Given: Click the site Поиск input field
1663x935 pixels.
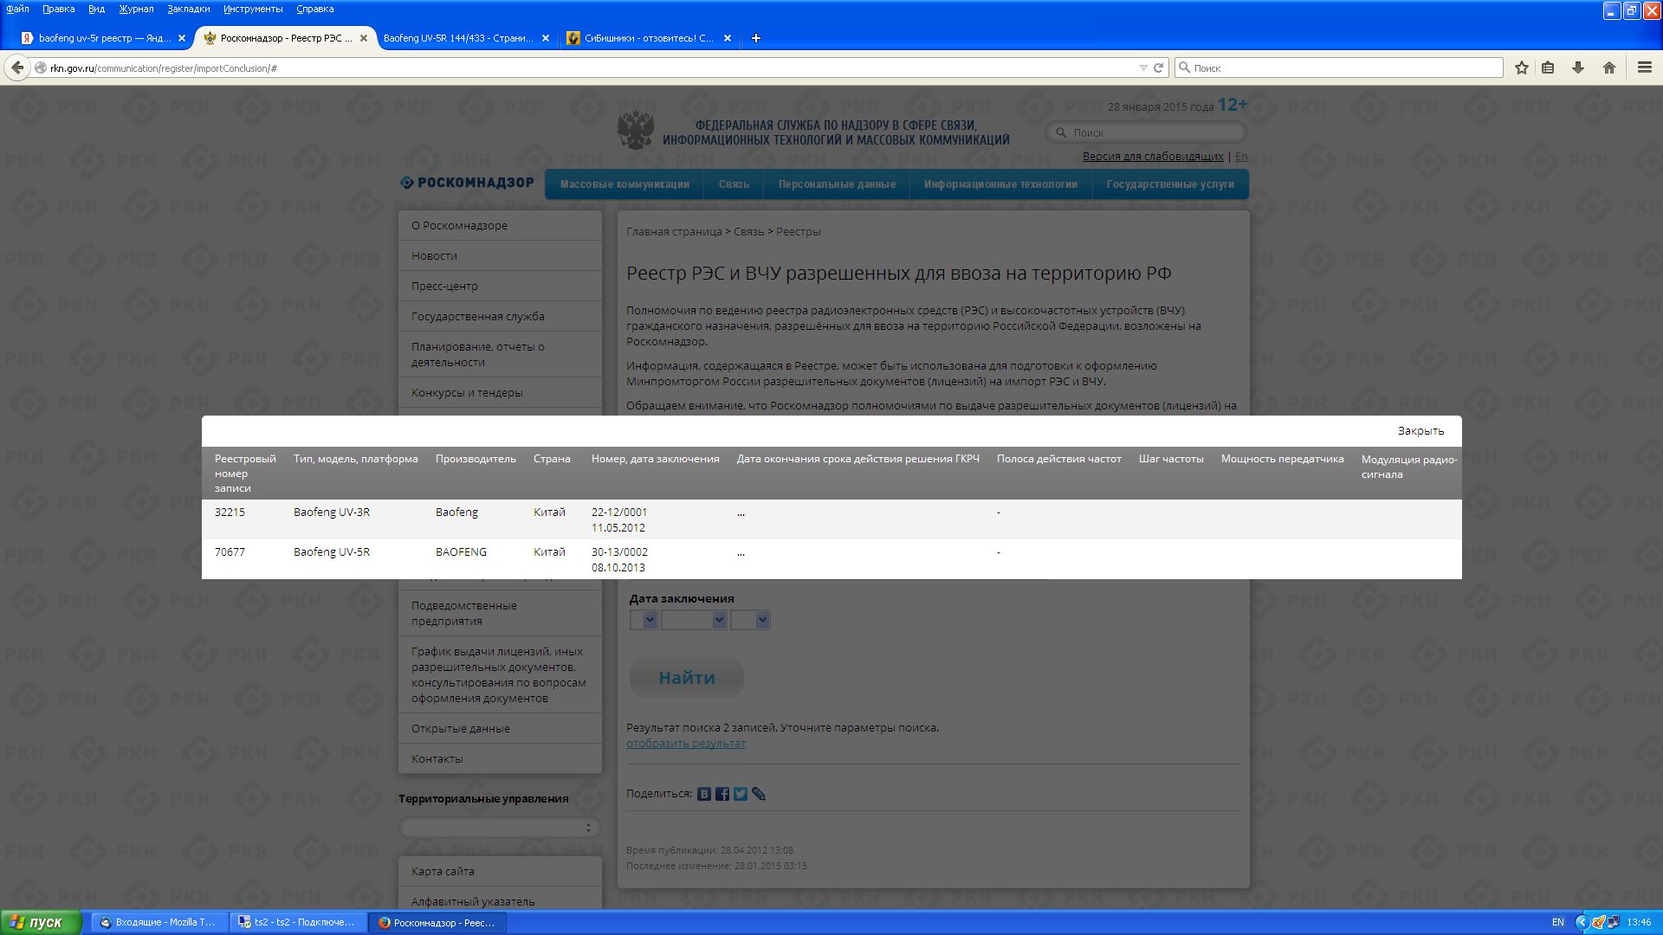Looking at the screenshot, I should point(1147,132).
